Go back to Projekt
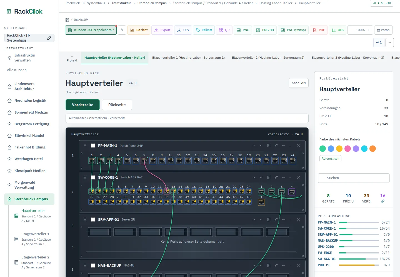Image resolution: width=400 pixels, height=277 pixels. (x=72, y=58)
